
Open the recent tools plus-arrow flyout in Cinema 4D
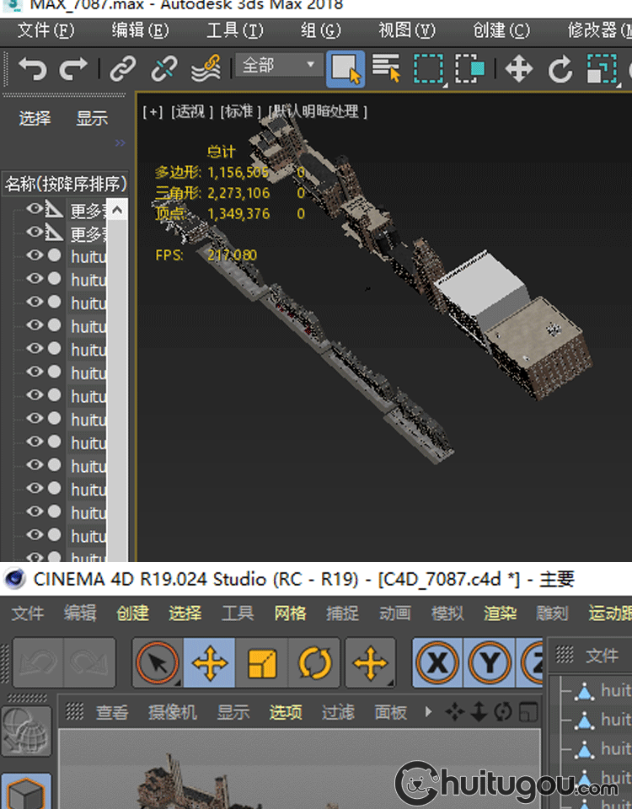(x=370, y=663)
